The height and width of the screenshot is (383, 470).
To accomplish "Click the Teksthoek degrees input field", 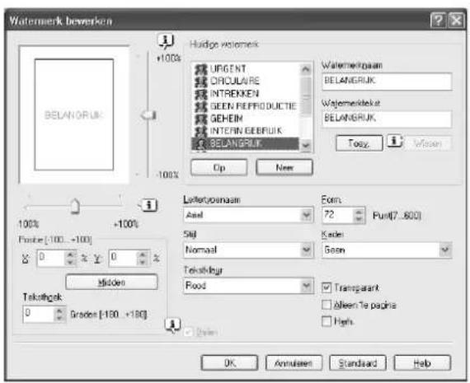I will click(x=39, y=314).
